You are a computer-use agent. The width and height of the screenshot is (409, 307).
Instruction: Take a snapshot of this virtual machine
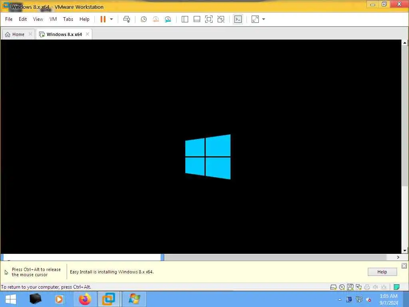(143, 19)
